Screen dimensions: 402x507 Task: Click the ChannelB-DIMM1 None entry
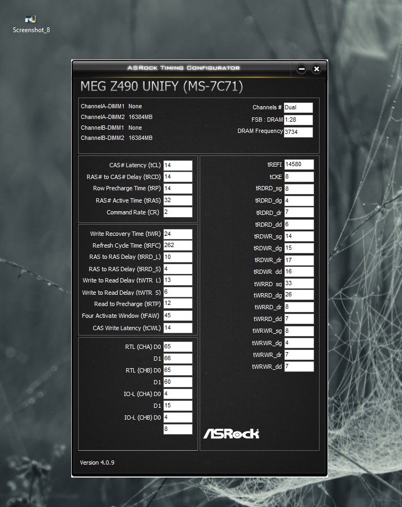click(x=111, y=128)
